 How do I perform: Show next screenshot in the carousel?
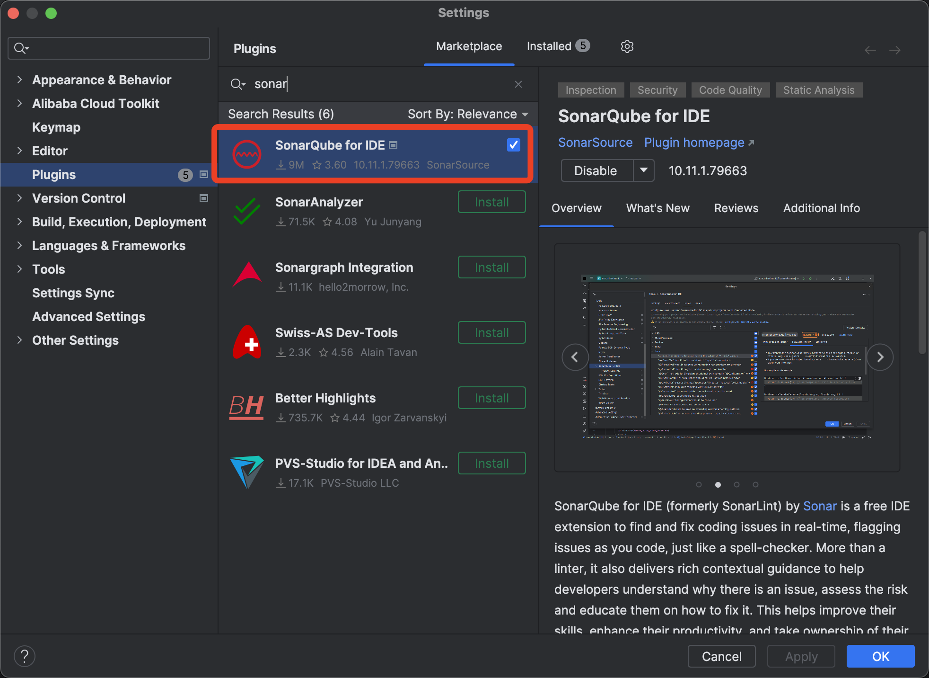880,357
